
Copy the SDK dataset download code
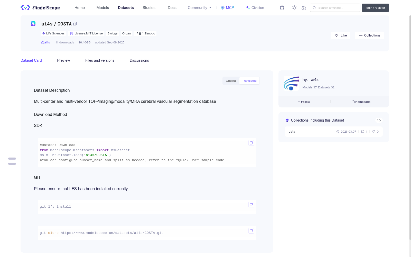[251, 143]
